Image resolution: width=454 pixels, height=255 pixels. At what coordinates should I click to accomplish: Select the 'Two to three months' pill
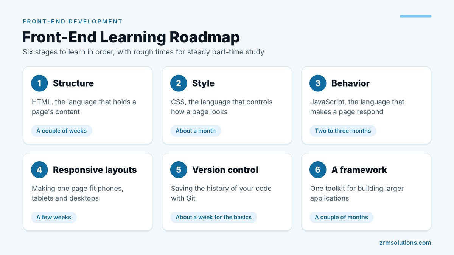343,131
